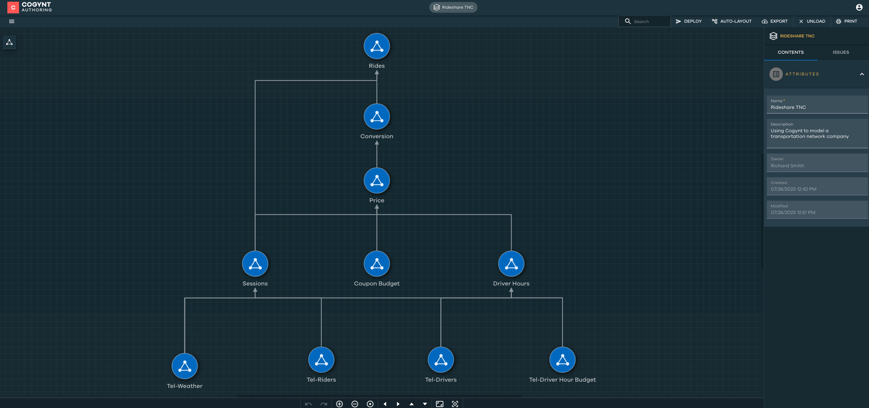Toggle fullscreen canvas view
This screenshot has width=869, height=408.
[440, 404]
